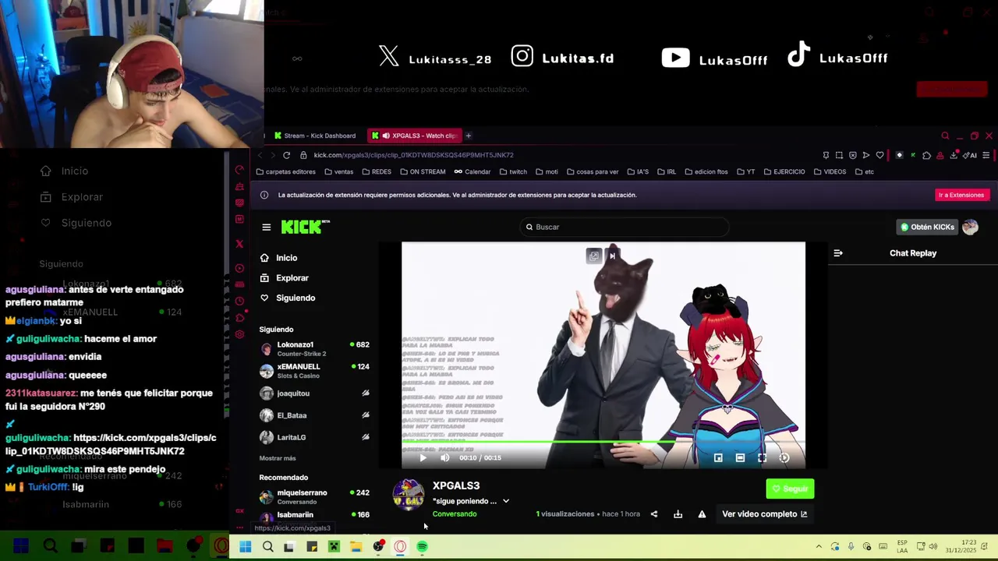Open Windows Start button

[246, 547]
